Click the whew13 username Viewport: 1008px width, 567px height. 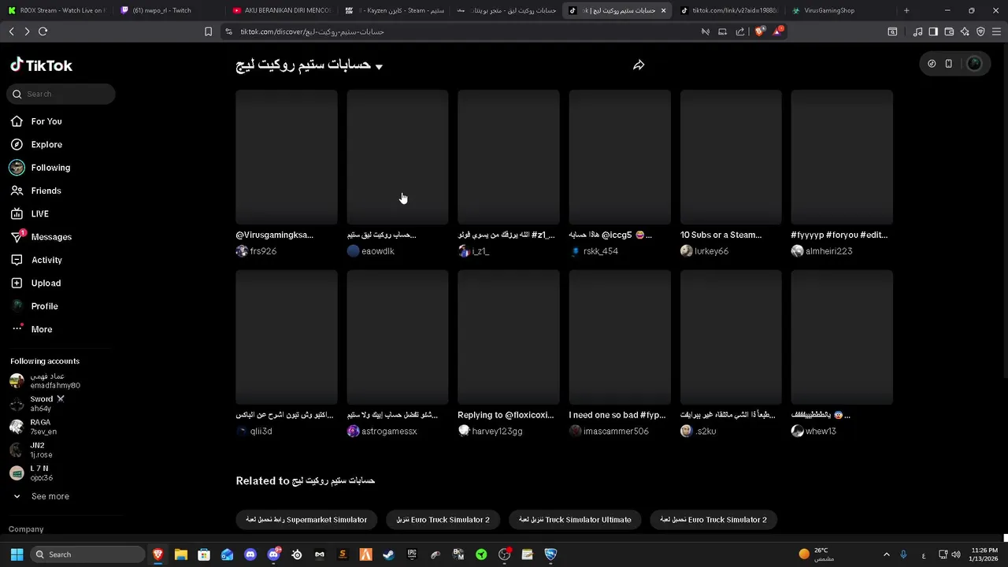[x=821, y=432]
